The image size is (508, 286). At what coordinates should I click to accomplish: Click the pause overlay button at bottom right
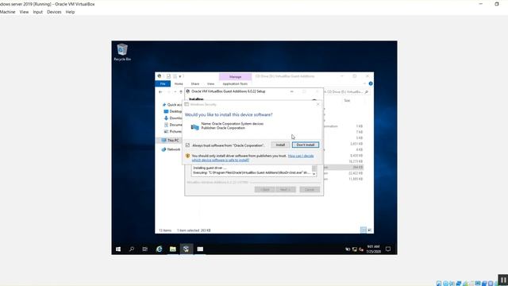502,280
